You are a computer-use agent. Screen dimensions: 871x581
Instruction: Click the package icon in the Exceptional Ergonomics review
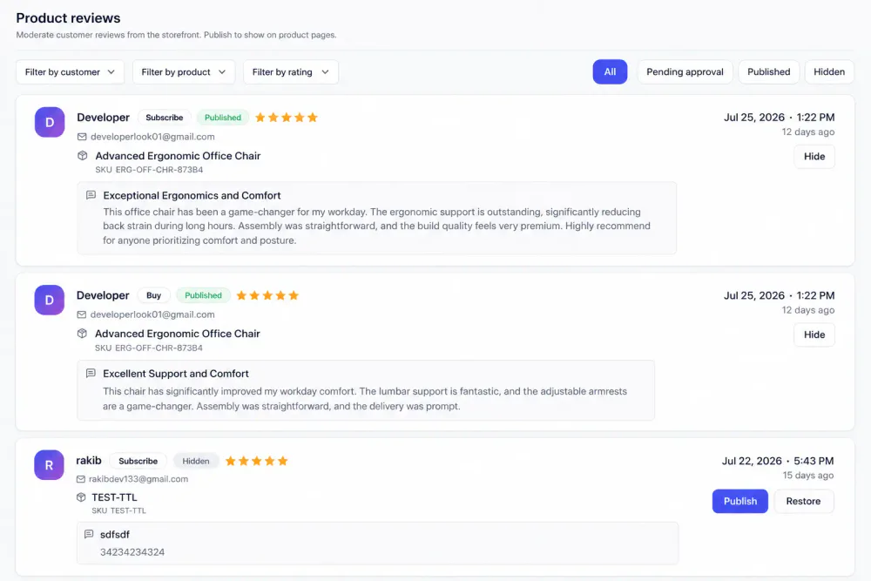(x=82, y=156)
